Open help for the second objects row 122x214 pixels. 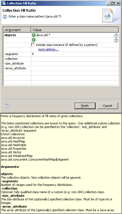pos(116,40)
